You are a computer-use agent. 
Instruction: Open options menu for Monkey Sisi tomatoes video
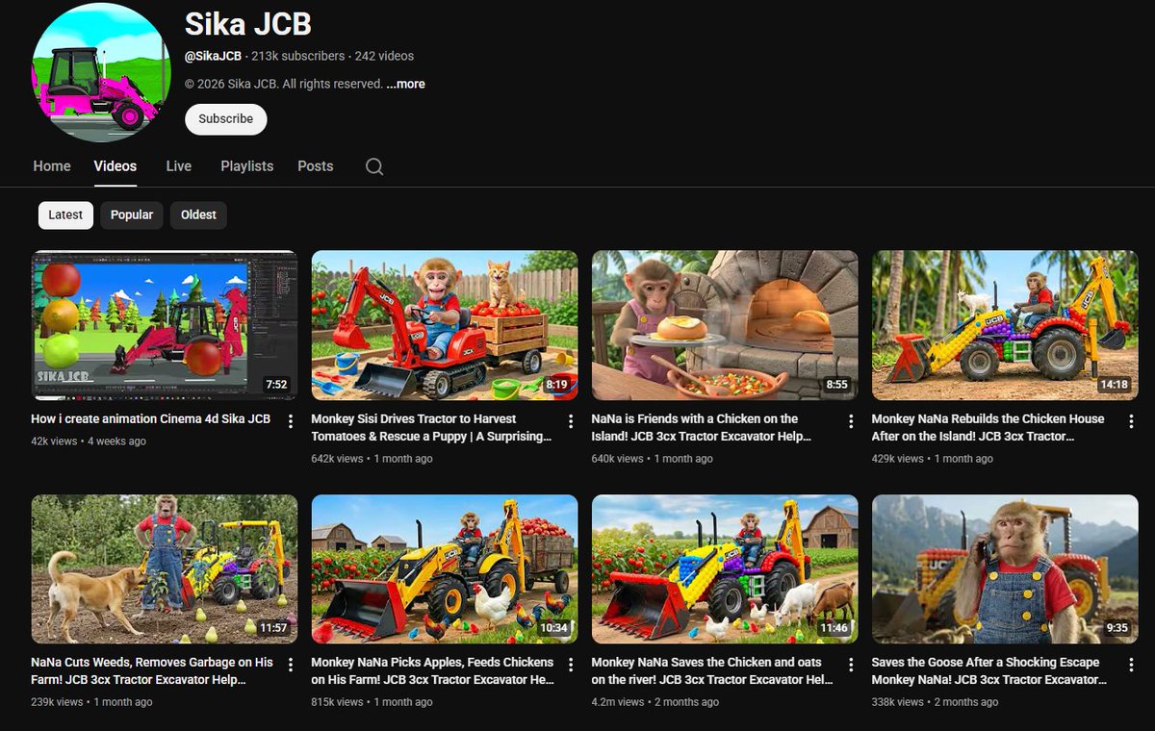point(571,422)
